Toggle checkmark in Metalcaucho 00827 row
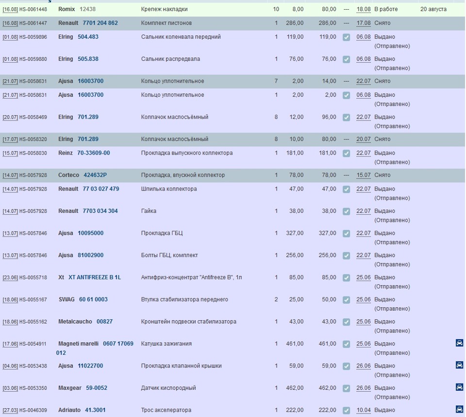This screenshot has width=466, height=417. pyautogui.click(x=346, y=322)
